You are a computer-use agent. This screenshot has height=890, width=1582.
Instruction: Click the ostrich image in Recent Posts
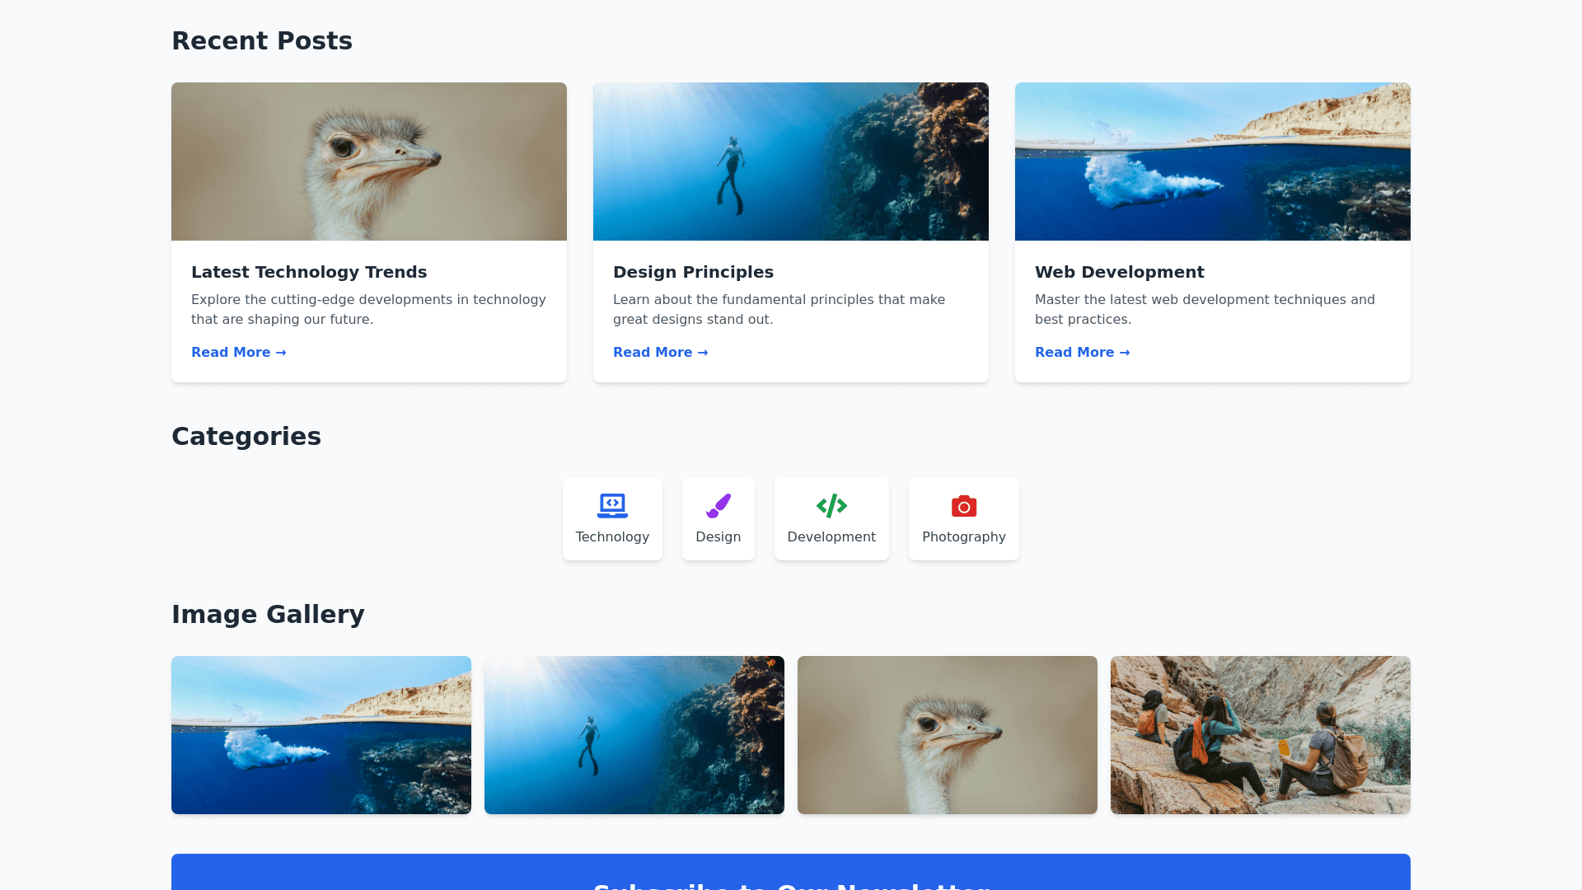coord(369,162)
